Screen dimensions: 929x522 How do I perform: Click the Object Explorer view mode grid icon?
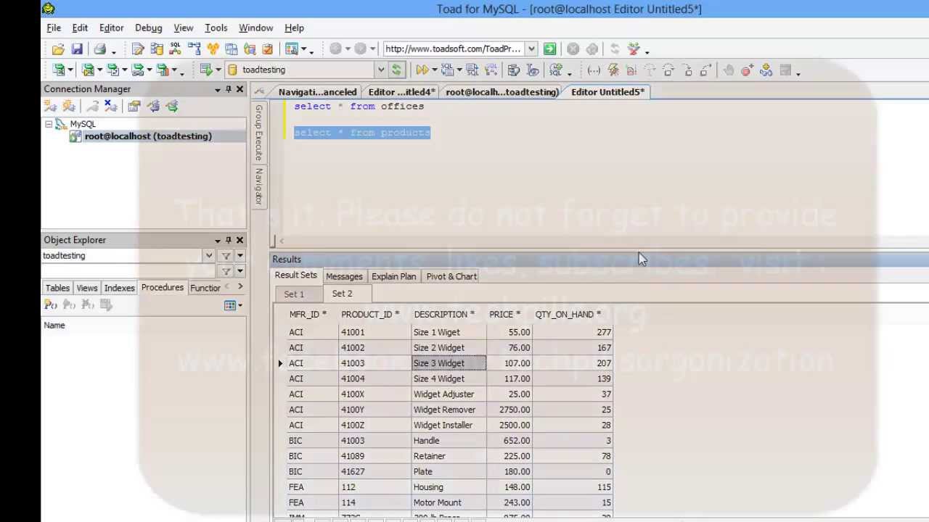(x=230, y=305)
